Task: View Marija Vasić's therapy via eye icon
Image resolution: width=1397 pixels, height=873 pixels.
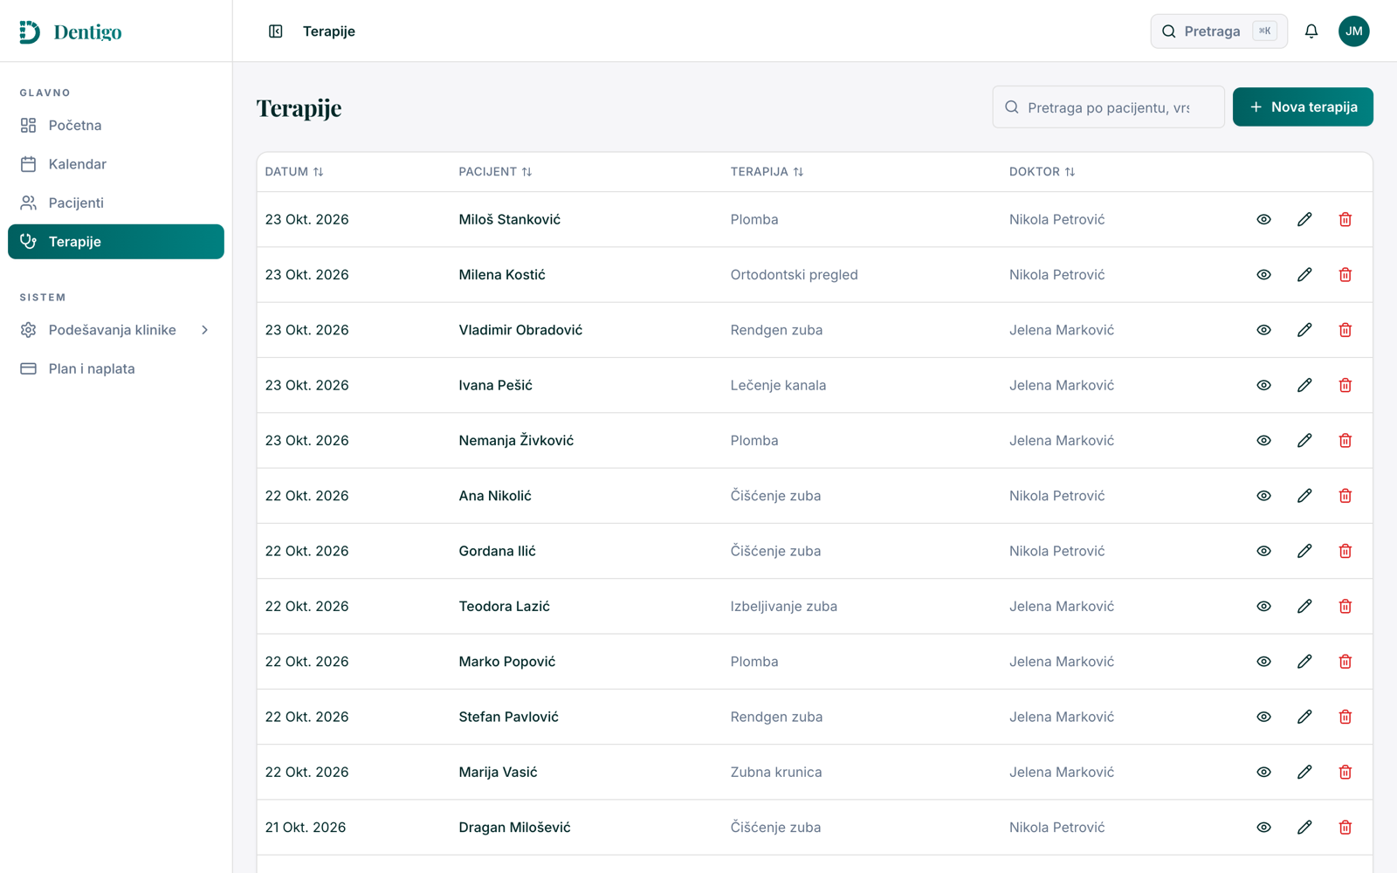Action: point(1263,773)
